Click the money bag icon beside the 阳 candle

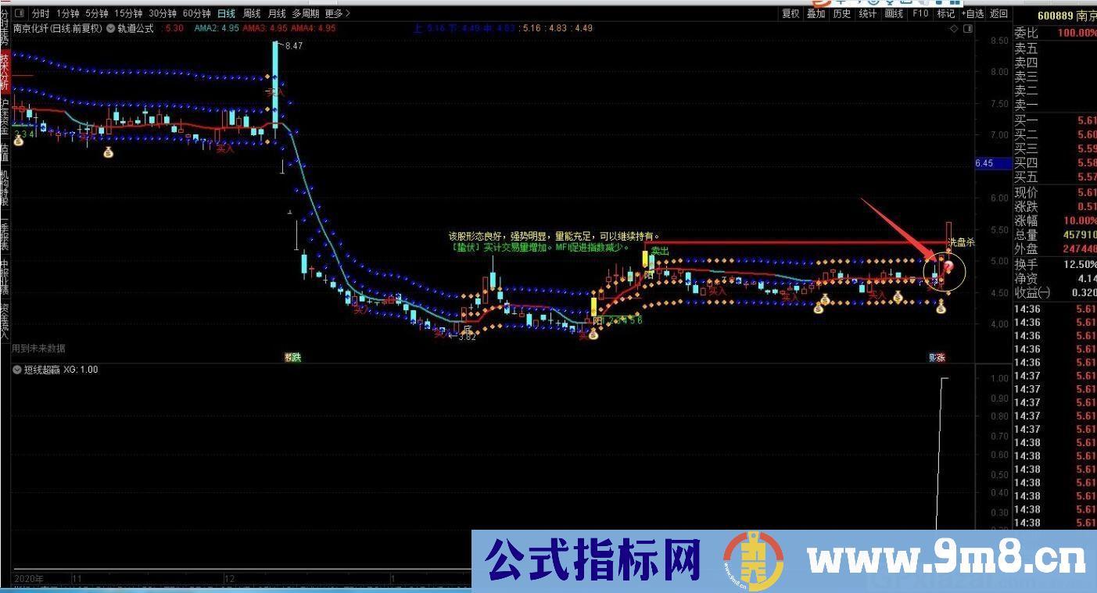pyautogui.click(x=593, y=334)
